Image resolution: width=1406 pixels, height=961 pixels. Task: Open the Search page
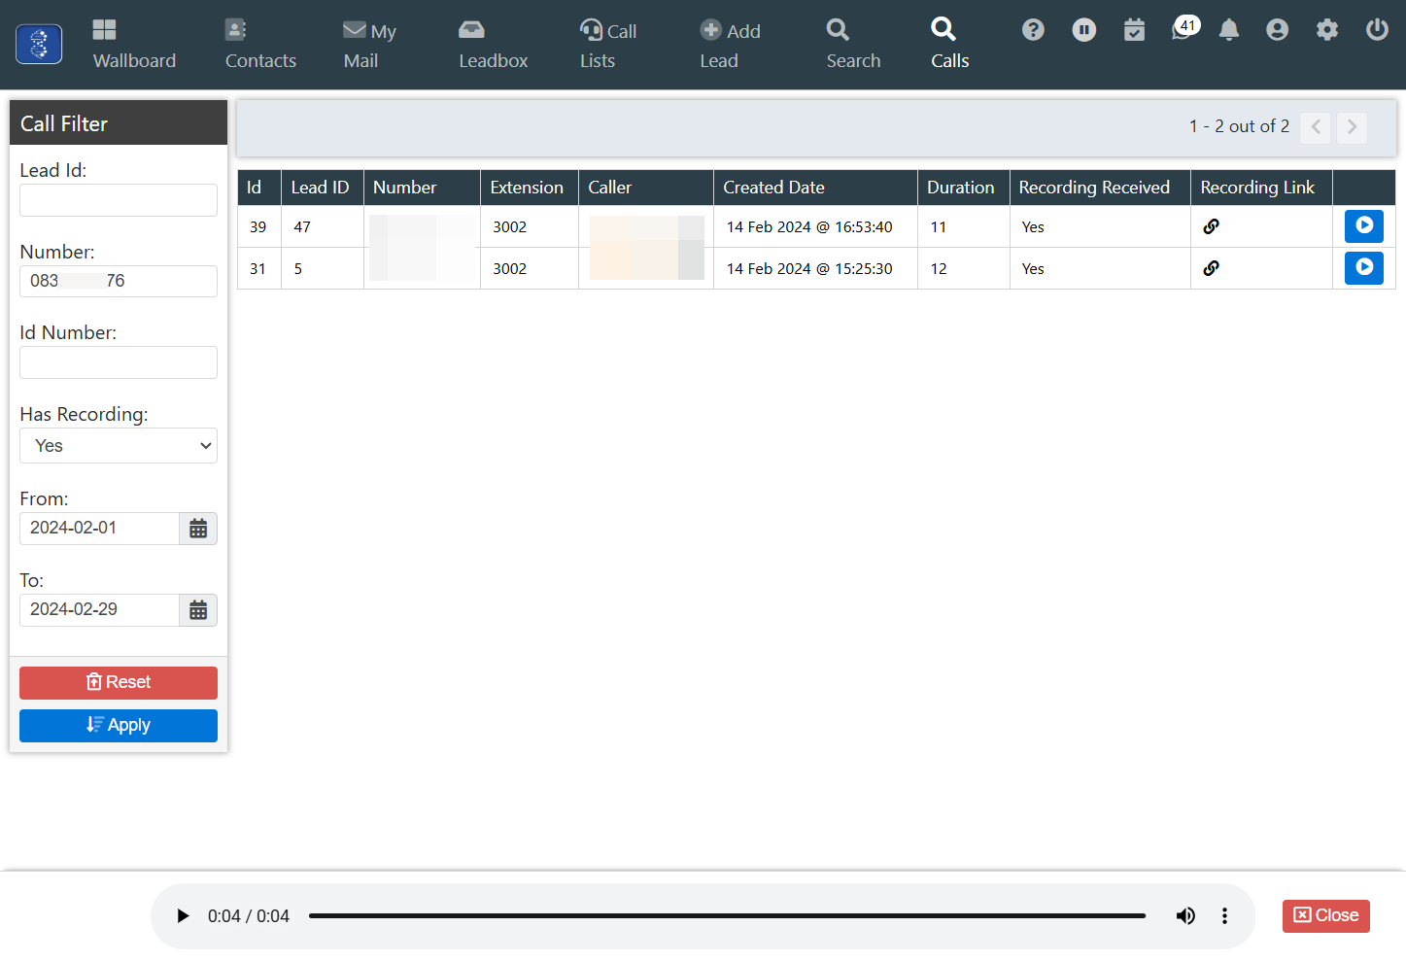coord(853,45)
